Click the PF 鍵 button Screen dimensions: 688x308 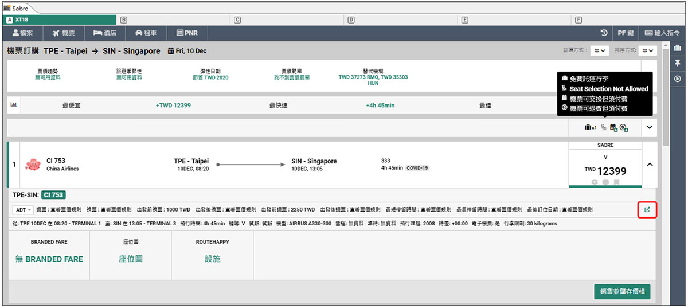click(625, 33)
